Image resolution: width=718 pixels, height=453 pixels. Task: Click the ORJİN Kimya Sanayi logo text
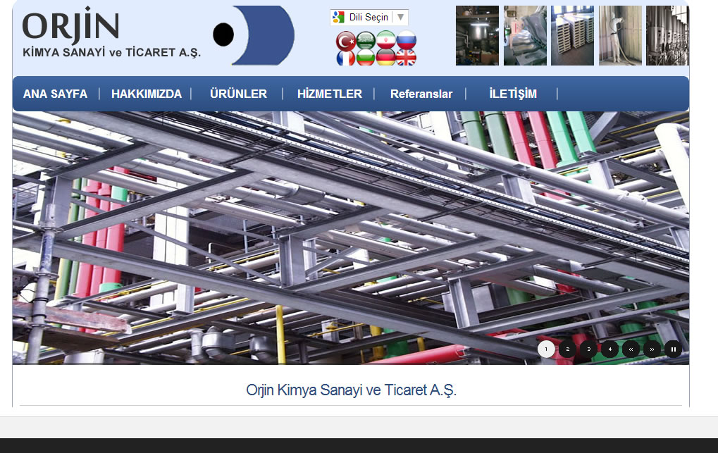pos(111,33)
